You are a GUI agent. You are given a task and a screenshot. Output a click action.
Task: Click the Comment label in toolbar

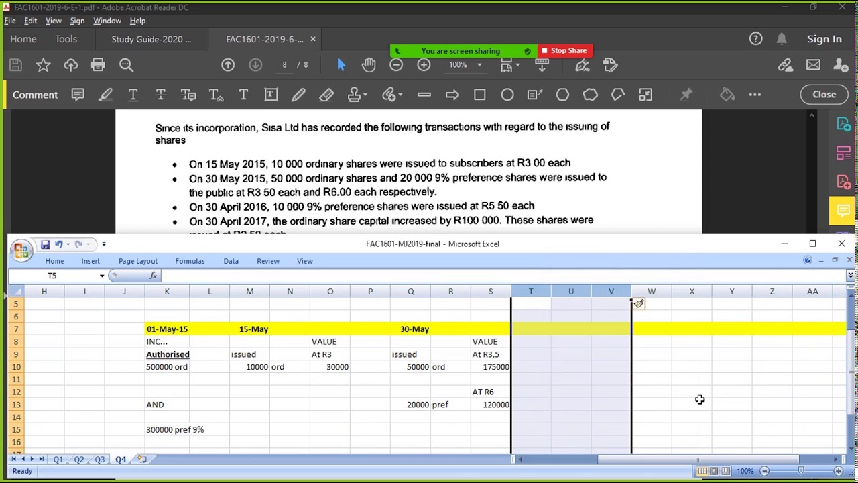click(35, 95)
